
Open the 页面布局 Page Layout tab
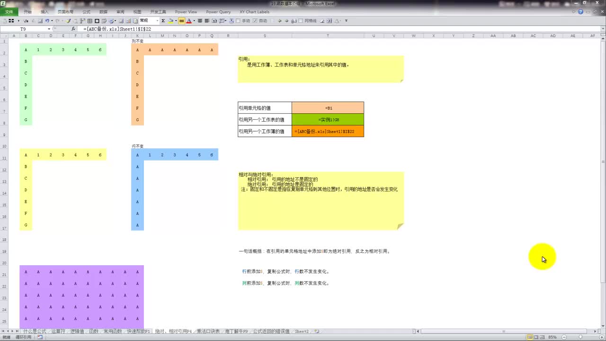click(x=65, y=12)
